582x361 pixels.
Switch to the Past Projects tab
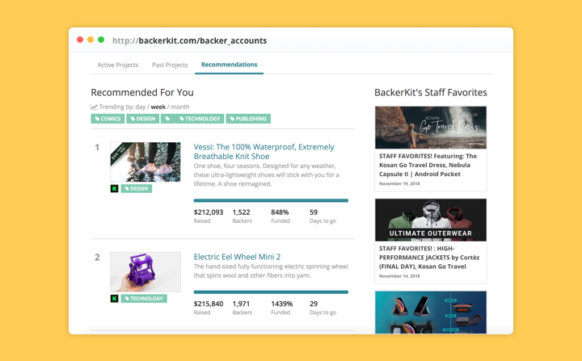pos(170,65)
